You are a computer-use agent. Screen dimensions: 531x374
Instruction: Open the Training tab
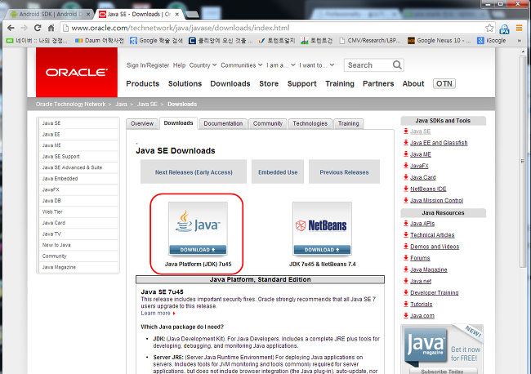(349, 123)
